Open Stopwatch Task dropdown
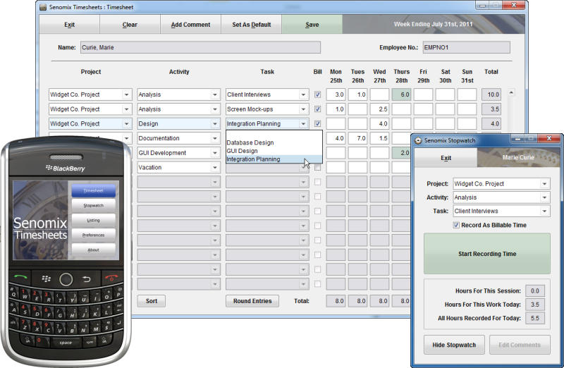This screenshot has width=564, height=368. [x=544, y=211]
